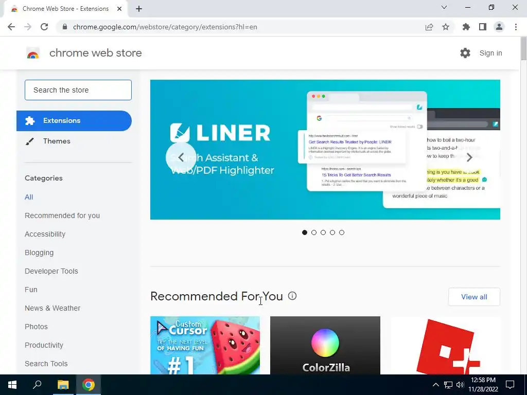The width and height of the screenshot is (527, 395).
Task: Select the Extensions sidebar tab
Action: (74, 120)
